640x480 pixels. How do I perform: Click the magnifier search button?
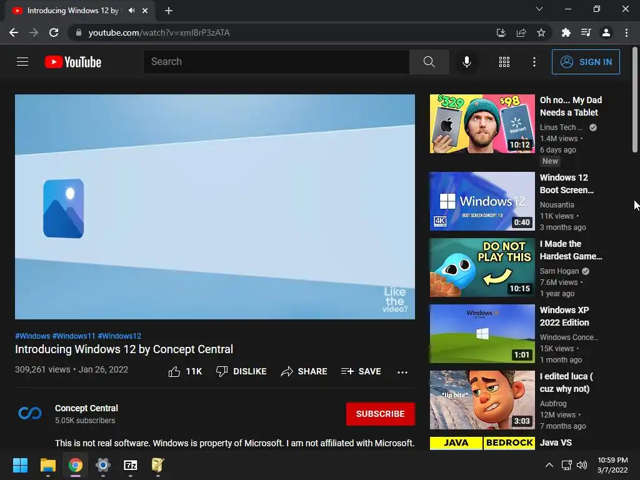coord(429,62)
